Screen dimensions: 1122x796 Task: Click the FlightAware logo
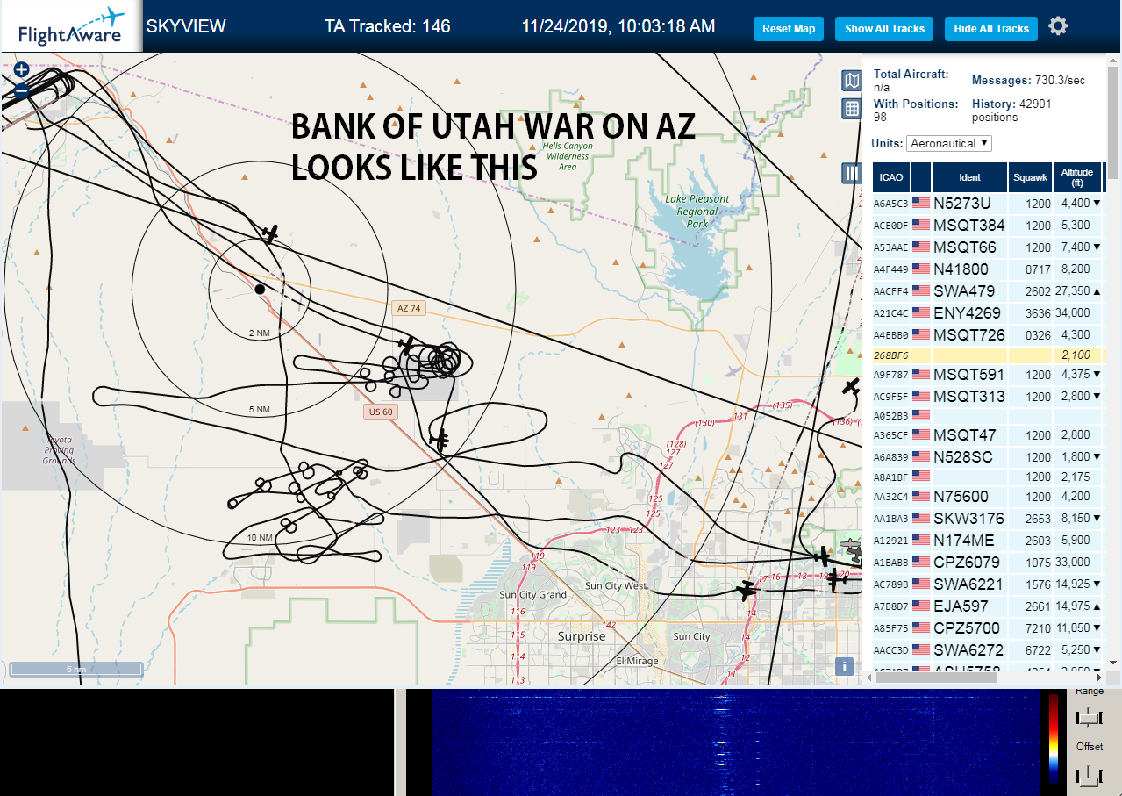tap(71, 26)
